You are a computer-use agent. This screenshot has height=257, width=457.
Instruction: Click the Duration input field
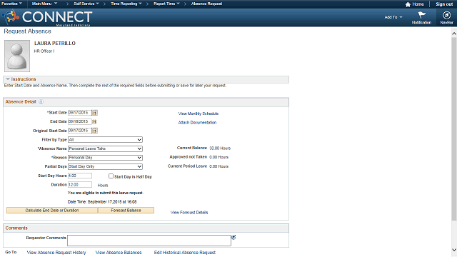click(x=80, y=185)
